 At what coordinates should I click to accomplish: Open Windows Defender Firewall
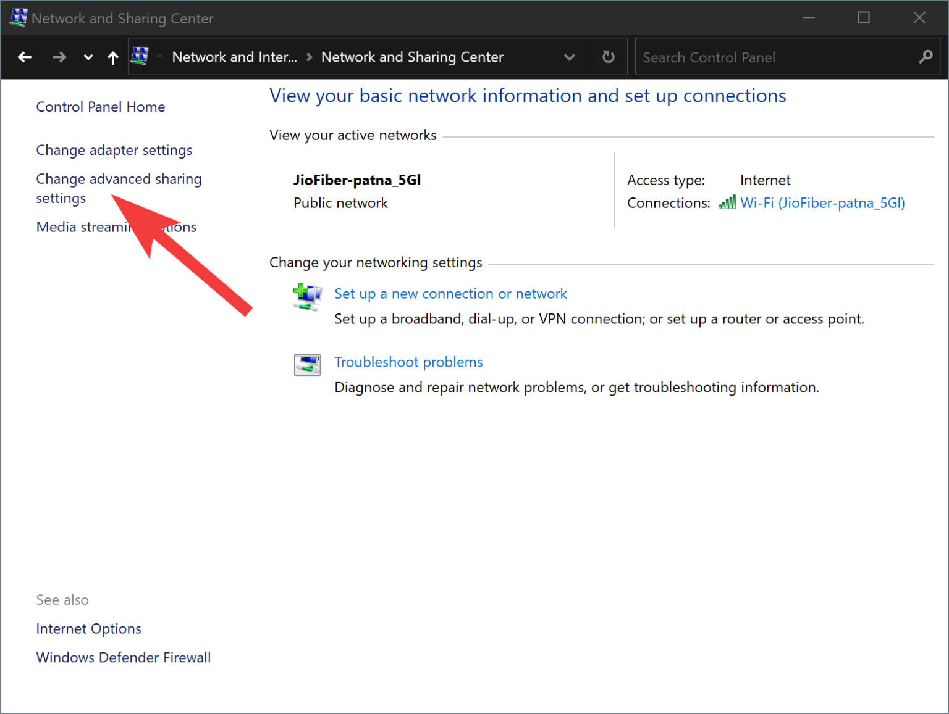[x=123, y=657]
